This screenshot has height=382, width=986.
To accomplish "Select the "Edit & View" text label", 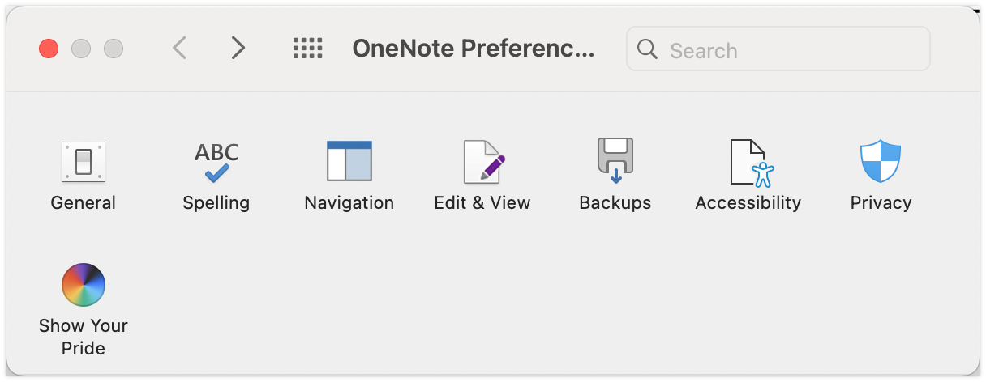I will 482,202.
